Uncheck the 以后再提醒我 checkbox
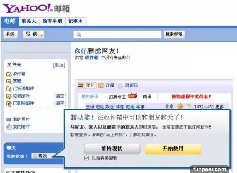Image resolution: width=237 pixels, height=173 pixels. 87,158
